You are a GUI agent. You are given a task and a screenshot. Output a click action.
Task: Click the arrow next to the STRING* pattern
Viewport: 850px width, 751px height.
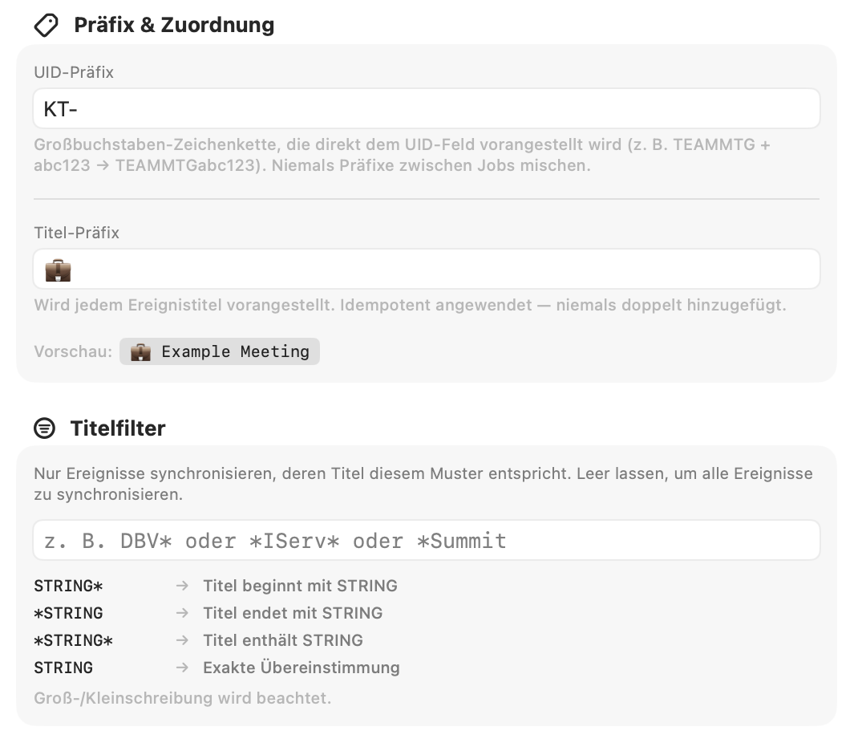182,586
